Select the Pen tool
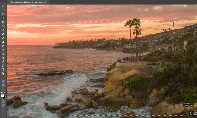197x118 pixels. point(3,66)
